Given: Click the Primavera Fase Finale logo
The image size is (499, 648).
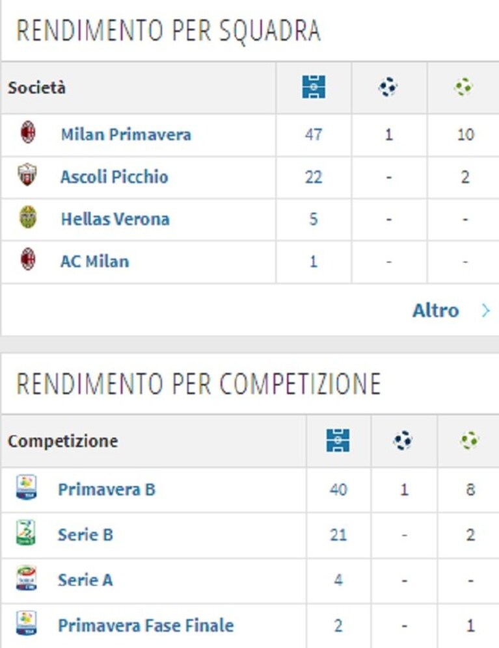Looking at the screenshot, I should [26, 623].
